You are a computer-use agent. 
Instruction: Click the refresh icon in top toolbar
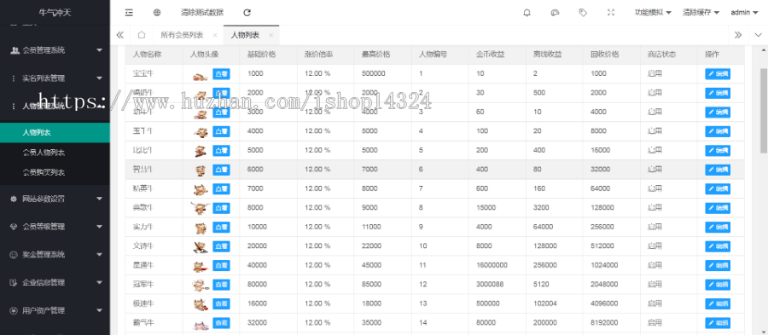coord(247,13)
